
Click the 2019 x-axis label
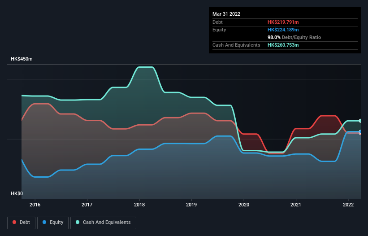coord(191,205)
